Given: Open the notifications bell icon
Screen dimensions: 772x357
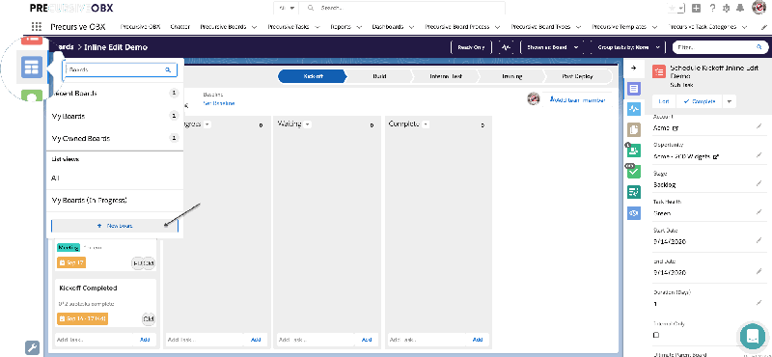Looking at the screenshot, I should (740, 8).
